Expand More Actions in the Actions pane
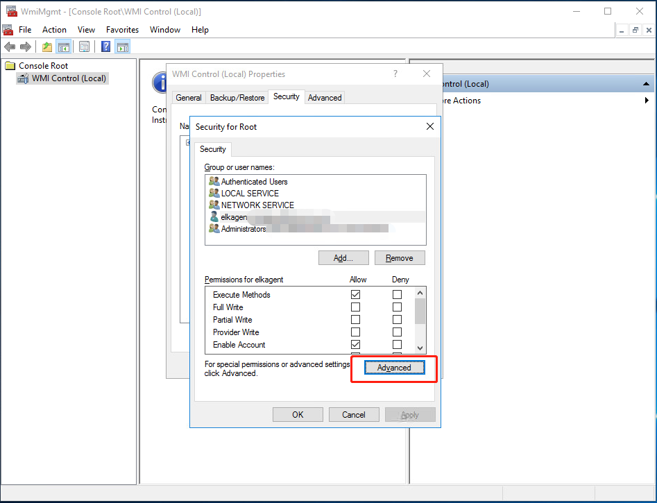 click(647, 100)
